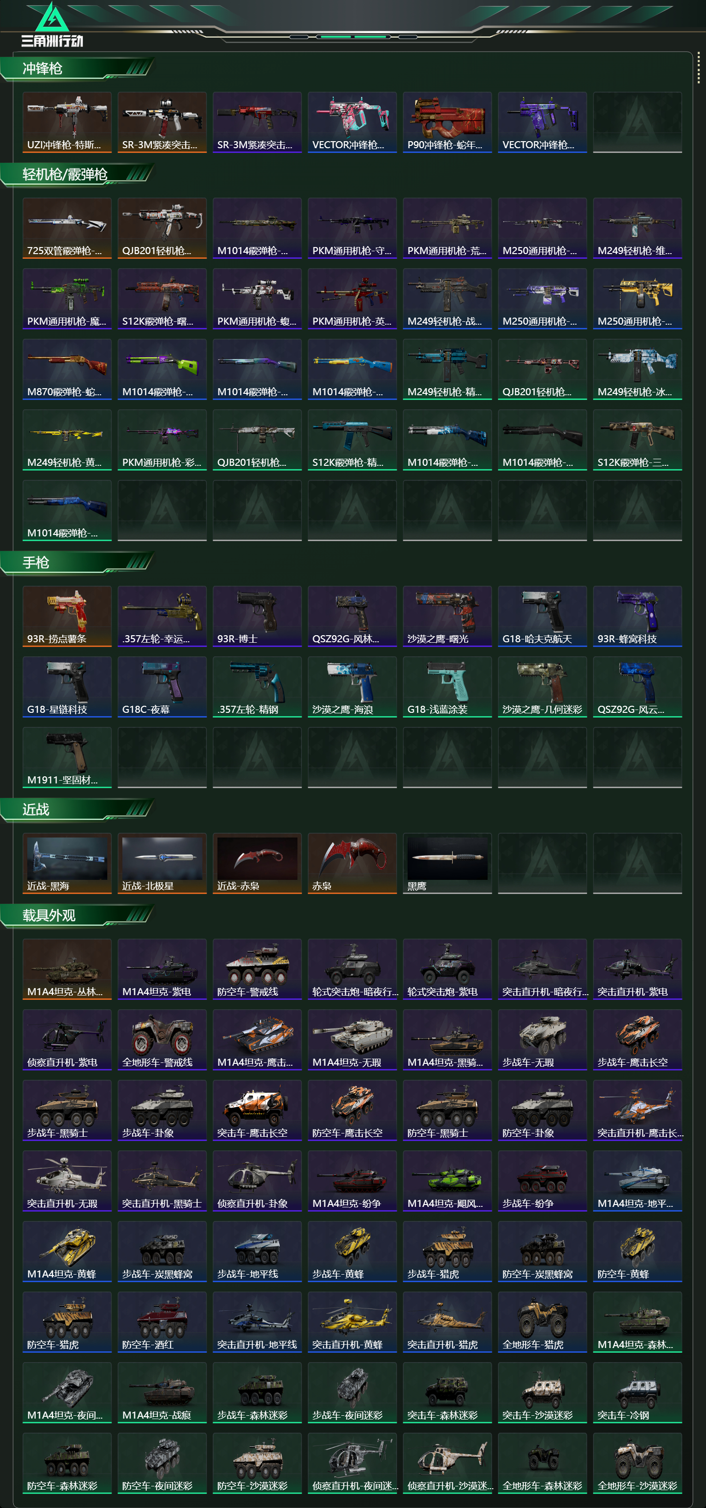Select the G18-浅蓝涂装 pistol skin
Image resolution: width=706 pixels, height=1508 pixels.
(x=447, y=686)
